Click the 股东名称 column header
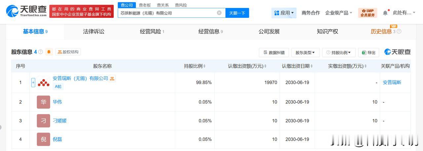Image resolution: width=423 pixels, height=151 pixels. 102,66
